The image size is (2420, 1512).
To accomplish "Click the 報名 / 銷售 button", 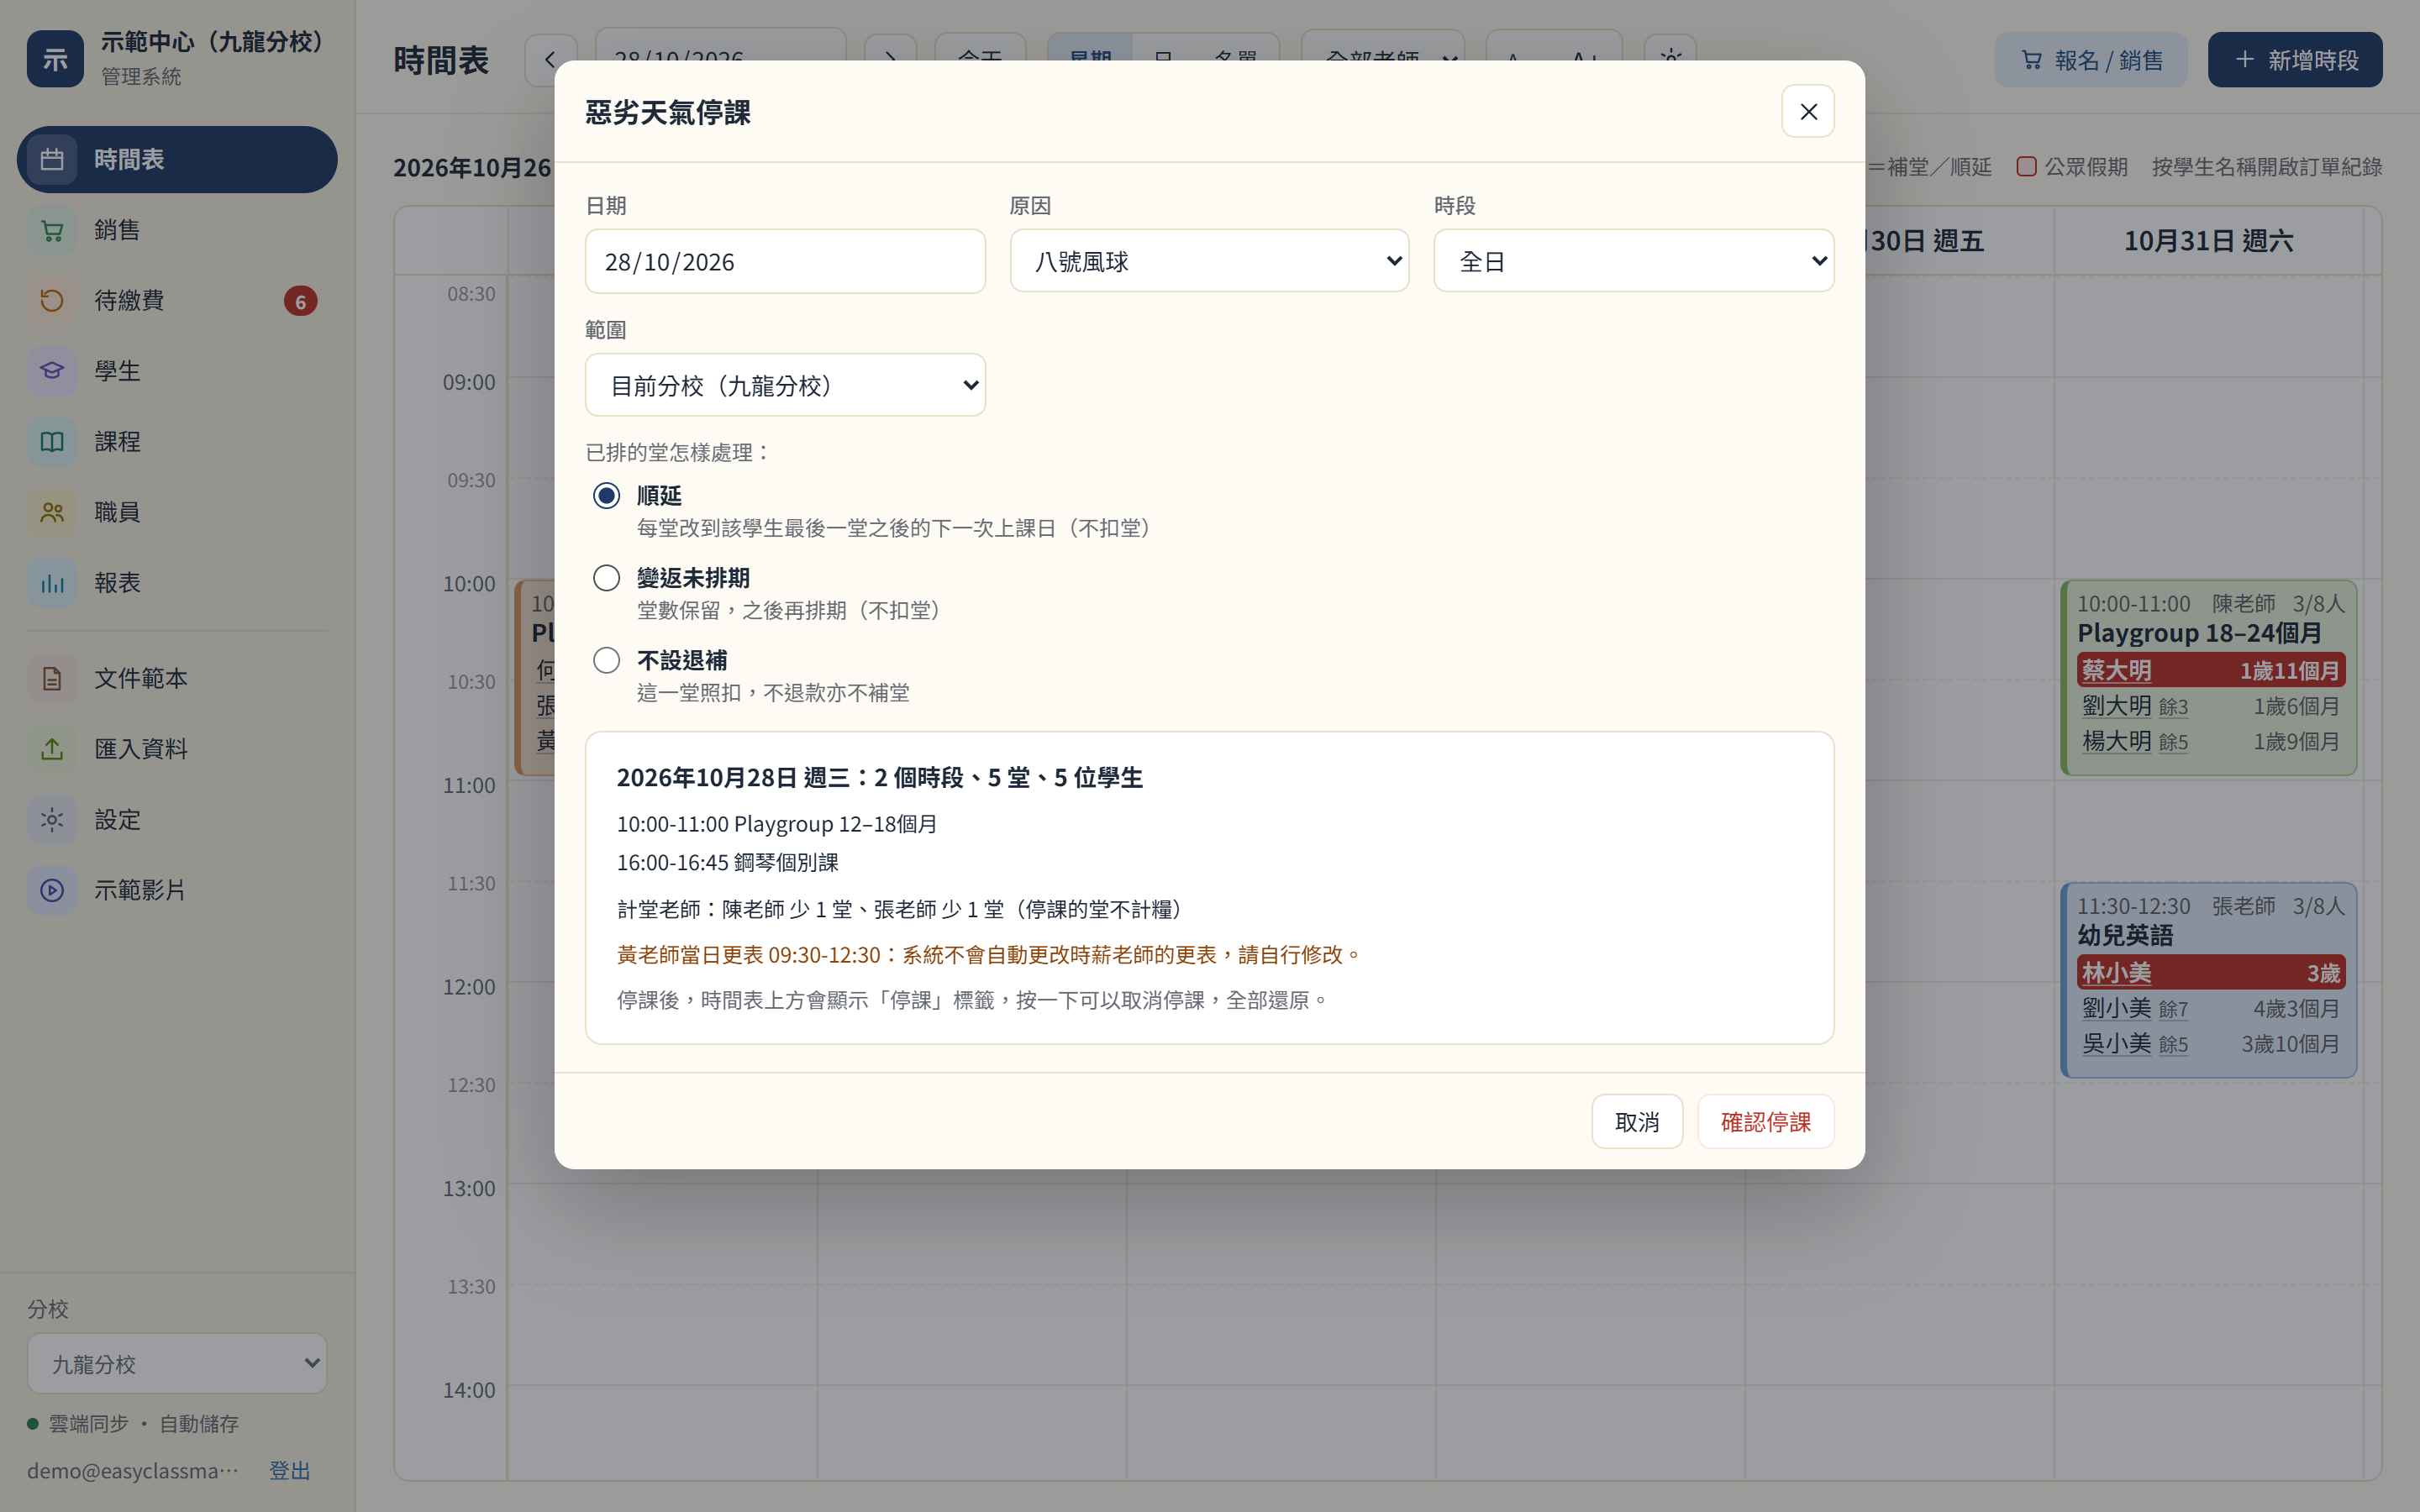I will 2091,60.
